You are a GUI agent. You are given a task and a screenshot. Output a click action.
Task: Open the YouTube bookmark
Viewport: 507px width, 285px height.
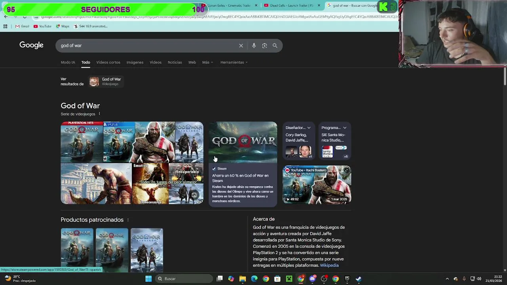coord(42,26)
